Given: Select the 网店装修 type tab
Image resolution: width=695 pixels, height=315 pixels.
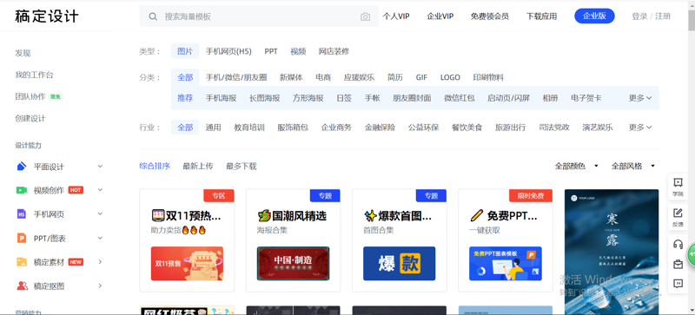Looking at the screenshot, I should [x=334, y=51].
